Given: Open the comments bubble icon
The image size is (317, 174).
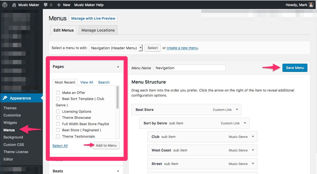Looking at the screenshot, I should pyautogui.click(x=46, y=5).
